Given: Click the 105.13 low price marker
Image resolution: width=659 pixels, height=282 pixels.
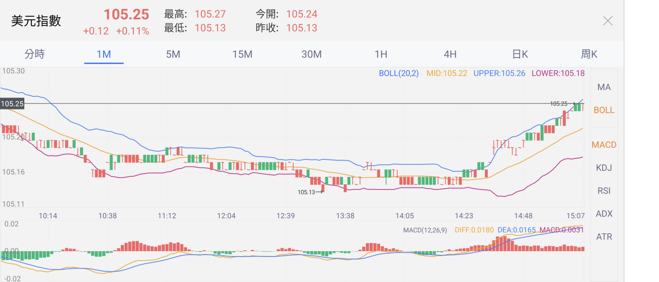Looking at the screenshot, I should pyautogui.click(x=306, y=192).
